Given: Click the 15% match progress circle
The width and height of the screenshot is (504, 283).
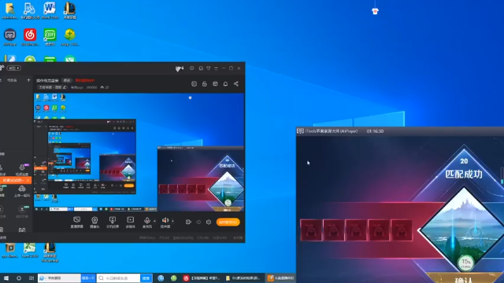Looking at the screenshot, I should coord(465,263).
